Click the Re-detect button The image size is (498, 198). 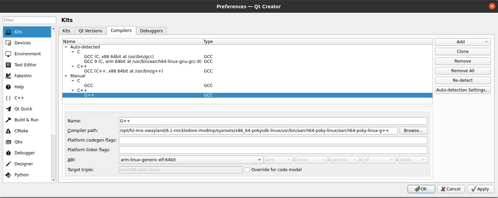point(463,80)
